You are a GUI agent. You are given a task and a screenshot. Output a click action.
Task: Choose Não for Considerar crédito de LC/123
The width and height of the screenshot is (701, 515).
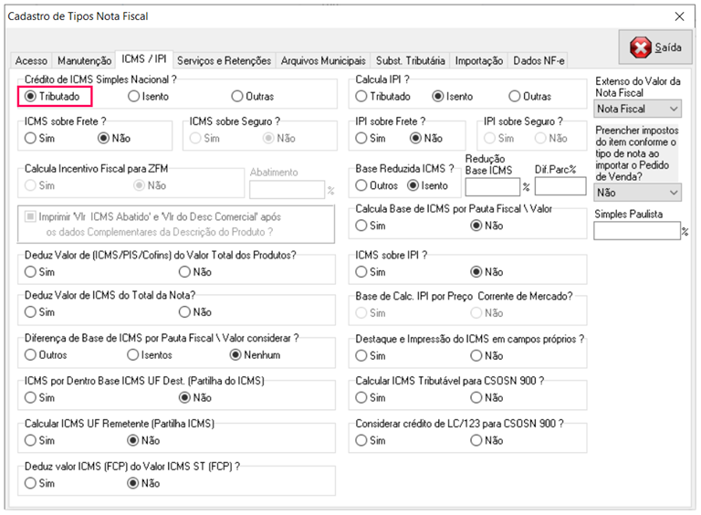(x=476, y=440)
